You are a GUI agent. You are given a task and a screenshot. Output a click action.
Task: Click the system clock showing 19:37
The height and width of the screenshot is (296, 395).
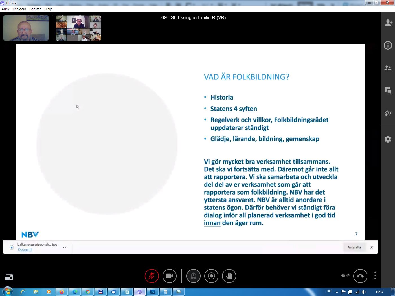click(379, 292)
